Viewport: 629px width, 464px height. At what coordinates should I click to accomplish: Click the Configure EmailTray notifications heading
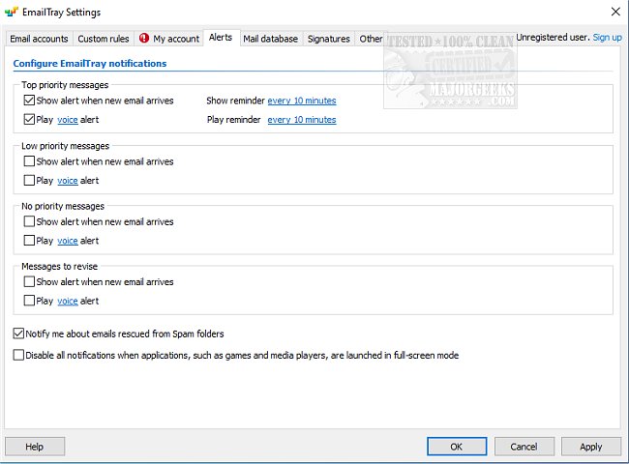[90, 63]
